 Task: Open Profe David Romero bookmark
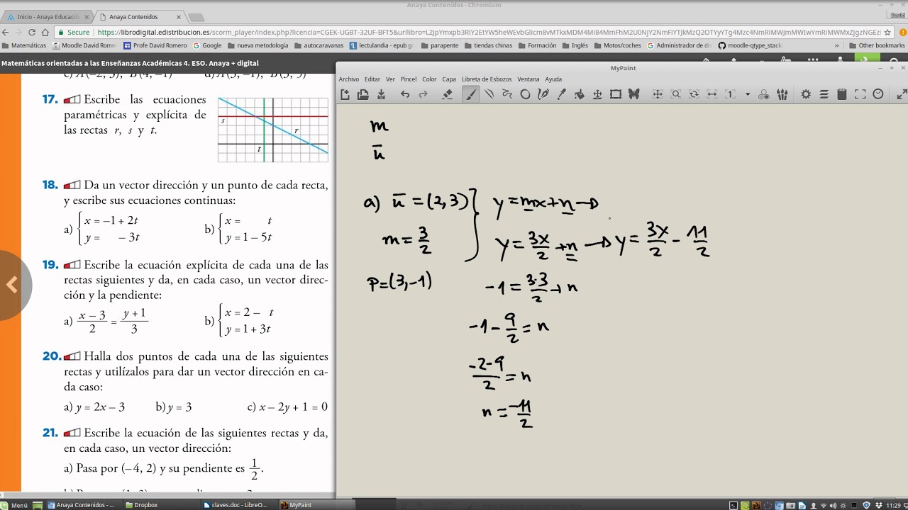click(x=155, y=45)
